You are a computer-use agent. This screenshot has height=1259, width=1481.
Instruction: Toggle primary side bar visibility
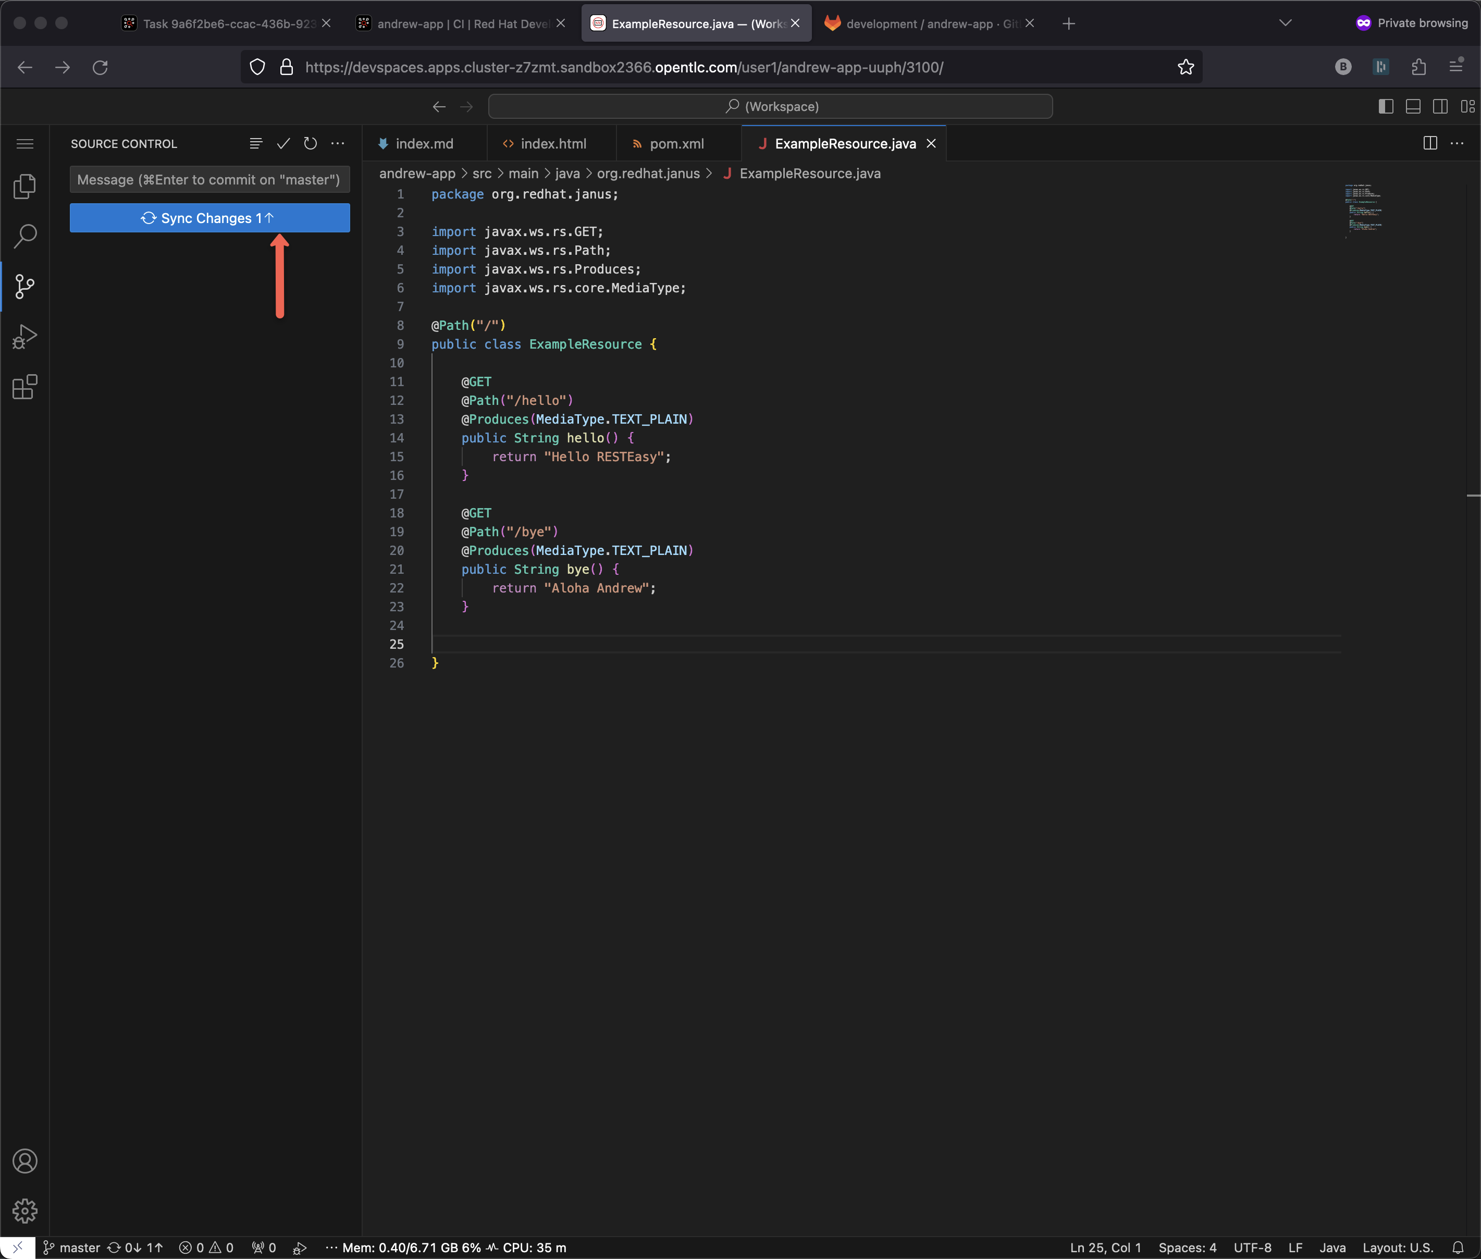pos(1385,106)
